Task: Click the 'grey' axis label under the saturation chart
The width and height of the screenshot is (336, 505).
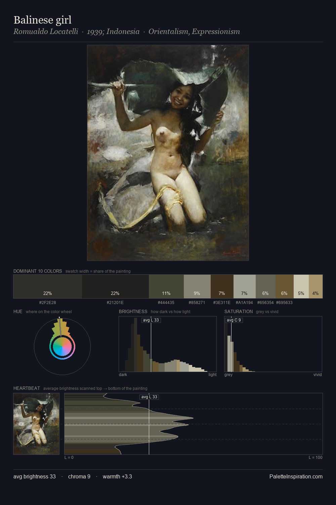Action: 228,375
